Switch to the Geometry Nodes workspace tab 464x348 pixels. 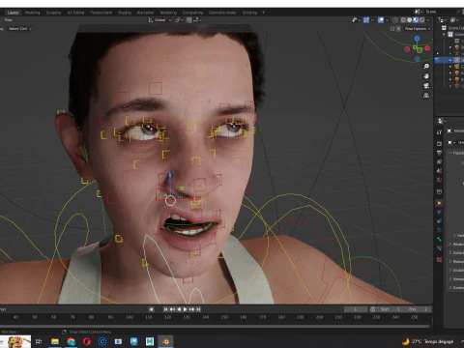[222, 13]
